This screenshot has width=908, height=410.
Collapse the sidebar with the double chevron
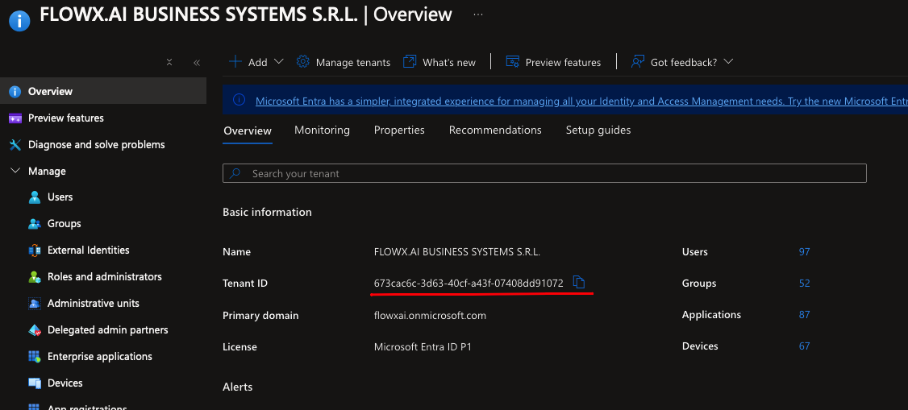tap(196, 63)
